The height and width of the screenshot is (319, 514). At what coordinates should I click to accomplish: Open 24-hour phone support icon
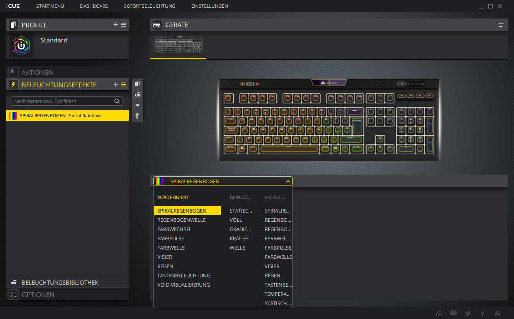tap(439, 313)
